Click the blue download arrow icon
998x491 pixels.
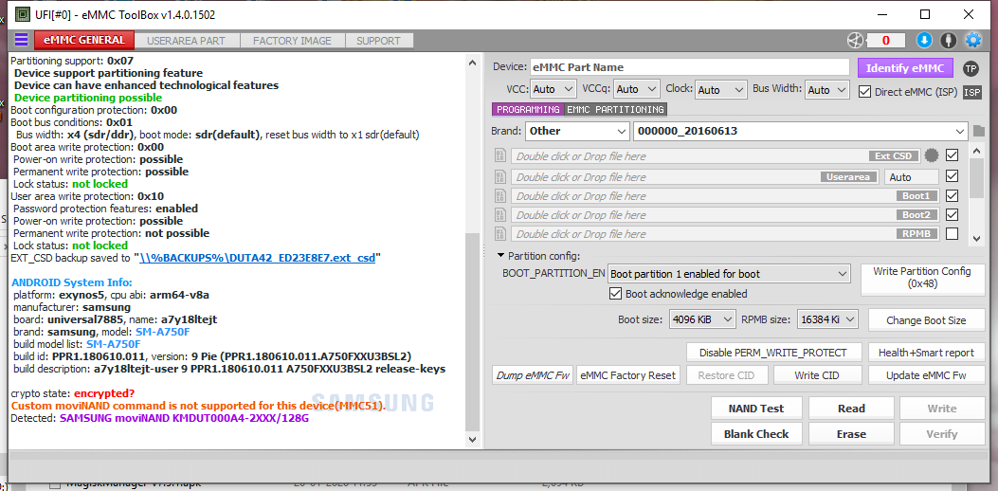[x=924, y=40]
